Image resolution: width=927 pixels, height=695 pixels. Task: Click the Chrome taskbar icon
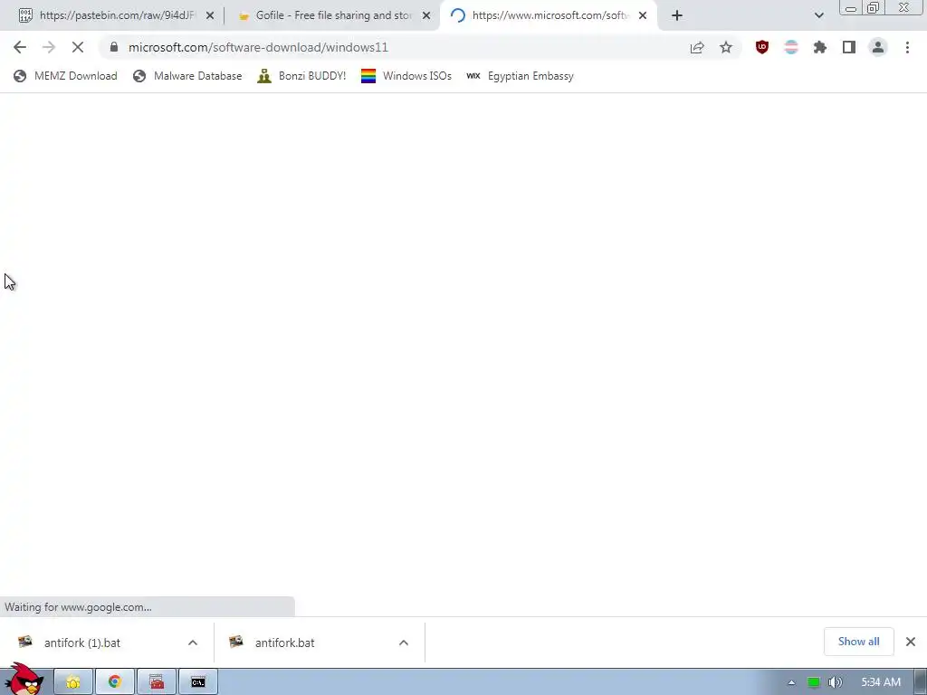point(115,682)
